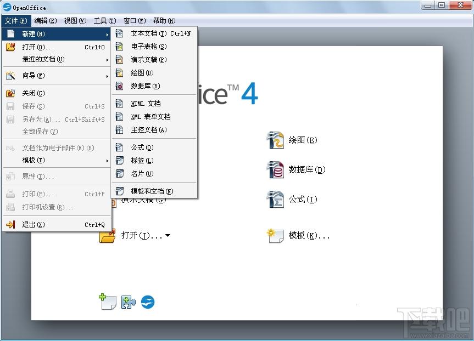Select 名片(U) entry in New submenu

pyautogui.click(x=154, y=174)
